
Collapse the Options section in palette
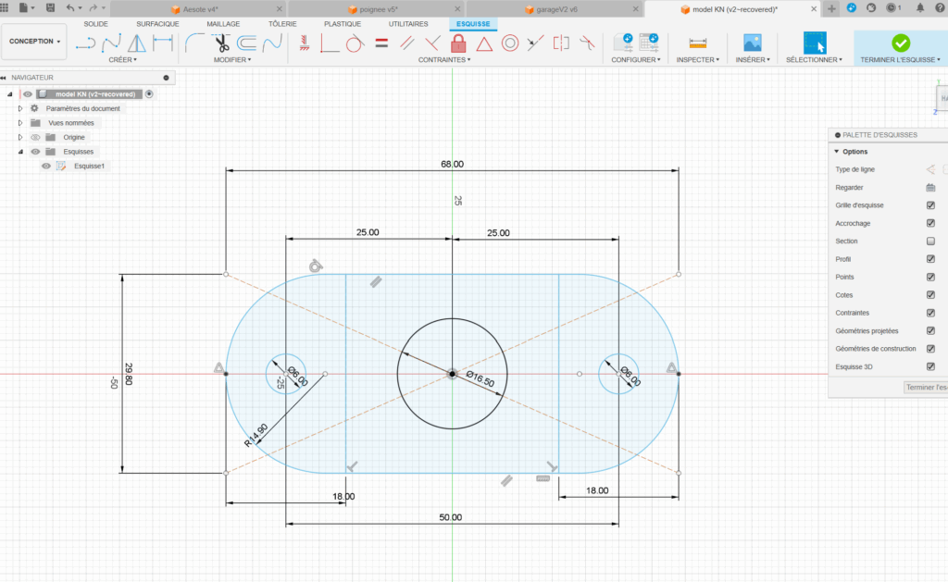tap(837, 152)
